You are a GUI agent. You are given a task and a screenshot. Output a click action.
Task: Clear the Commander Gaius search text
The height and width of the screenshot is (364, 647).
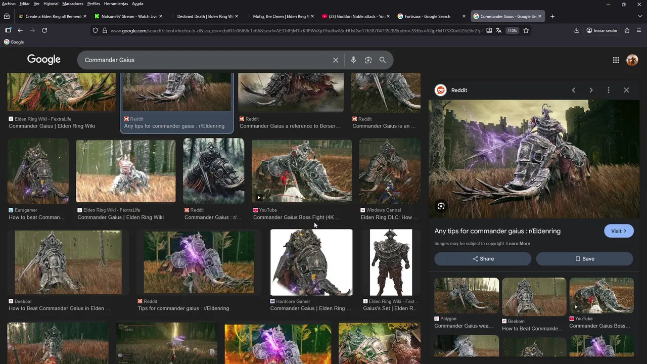coord(335,60)
